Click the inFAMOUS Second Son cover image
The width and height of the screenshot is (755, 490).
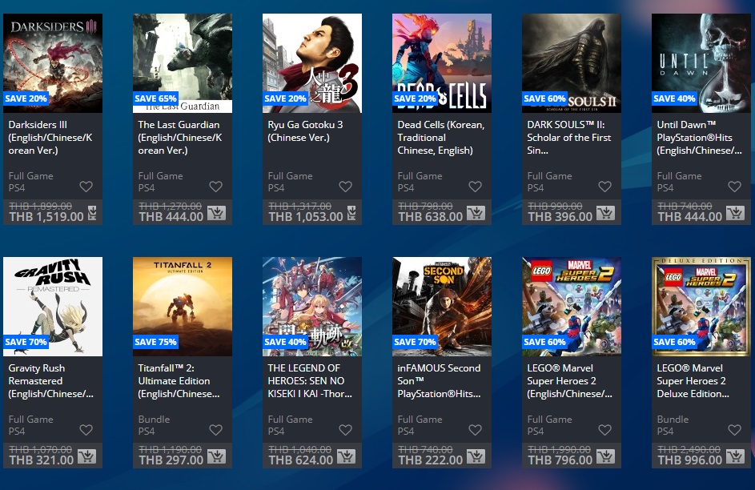click(442, 307)
